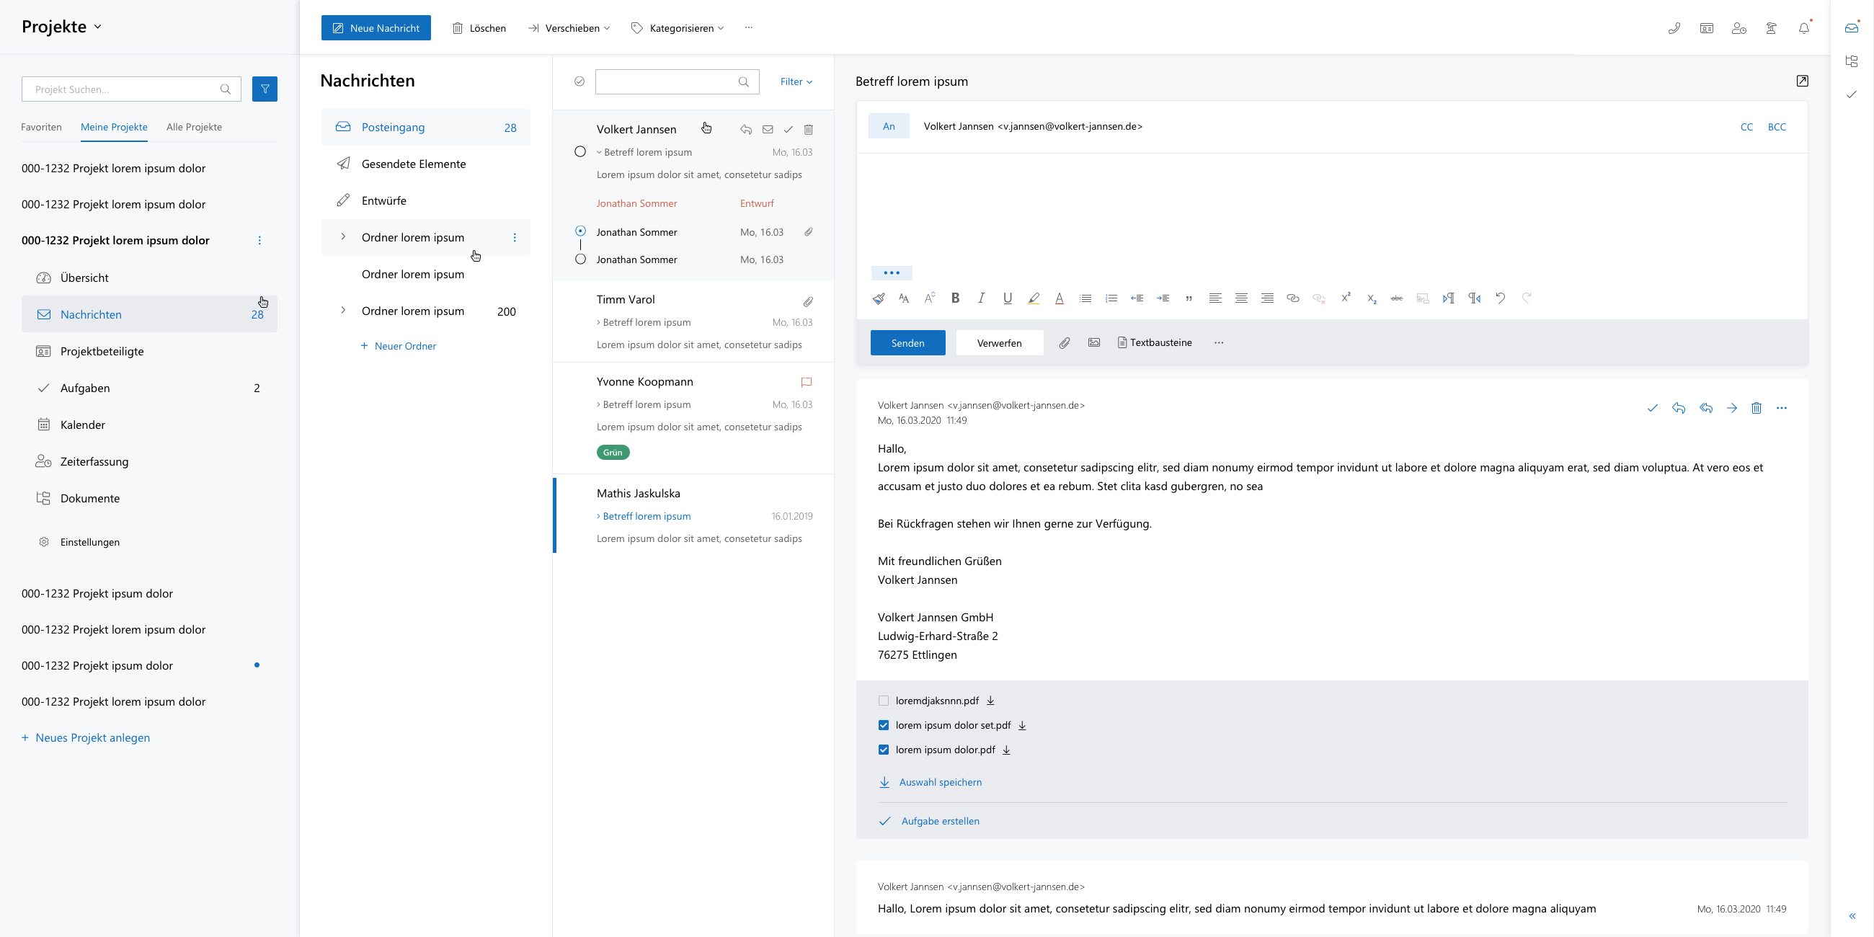Screen dimensions: 1874x937
Task: Click the Projekt Suchen input field
Action: click(131, 89)
